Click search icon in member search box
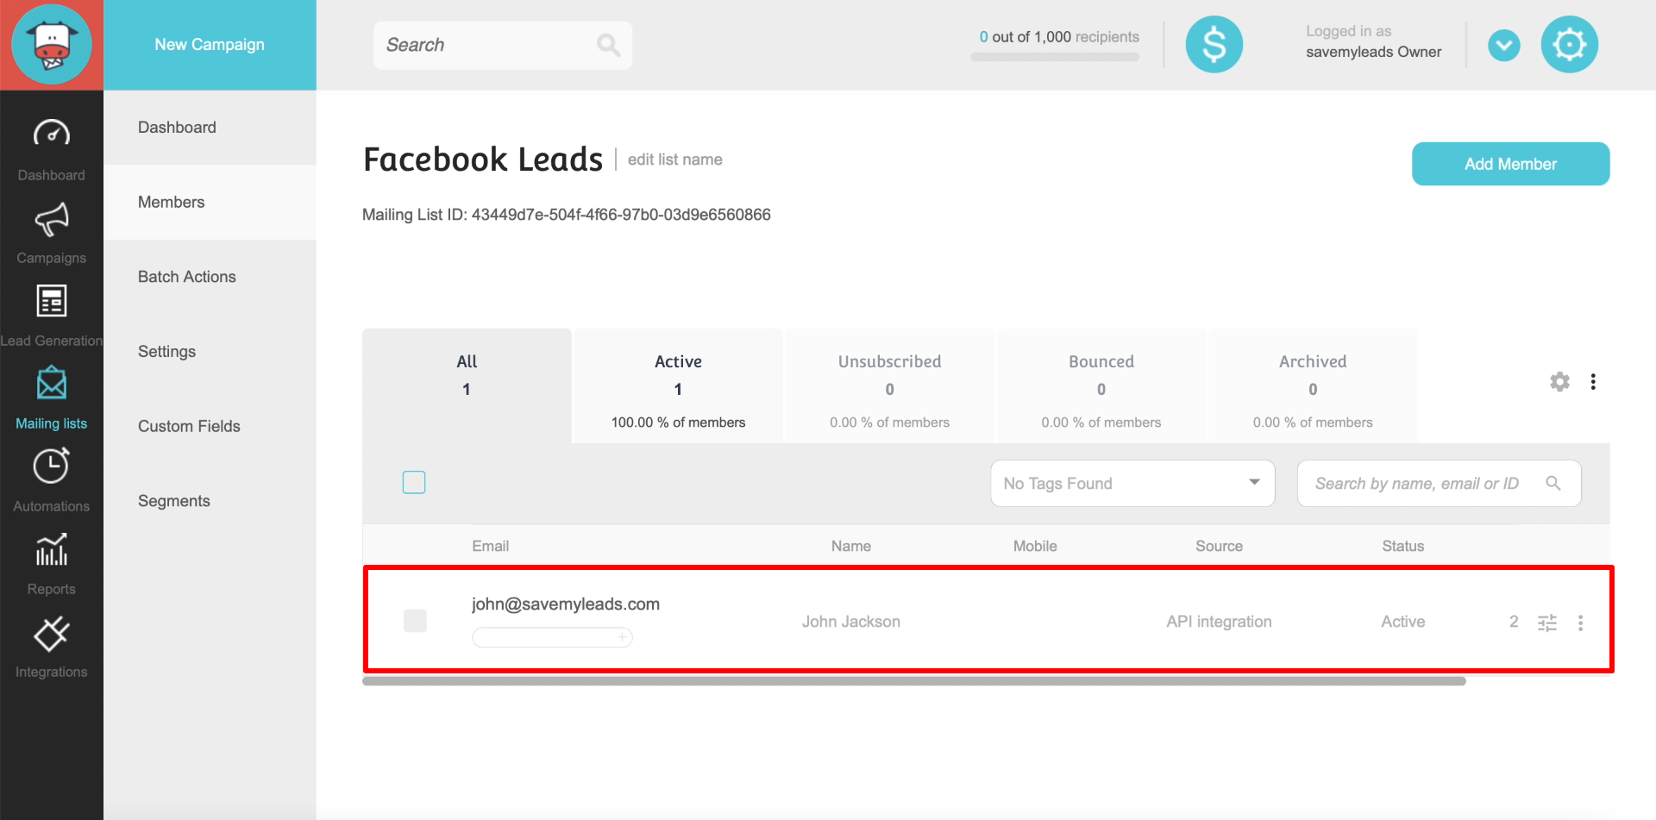The image size is (1656, 820). tap(1552, 483)
